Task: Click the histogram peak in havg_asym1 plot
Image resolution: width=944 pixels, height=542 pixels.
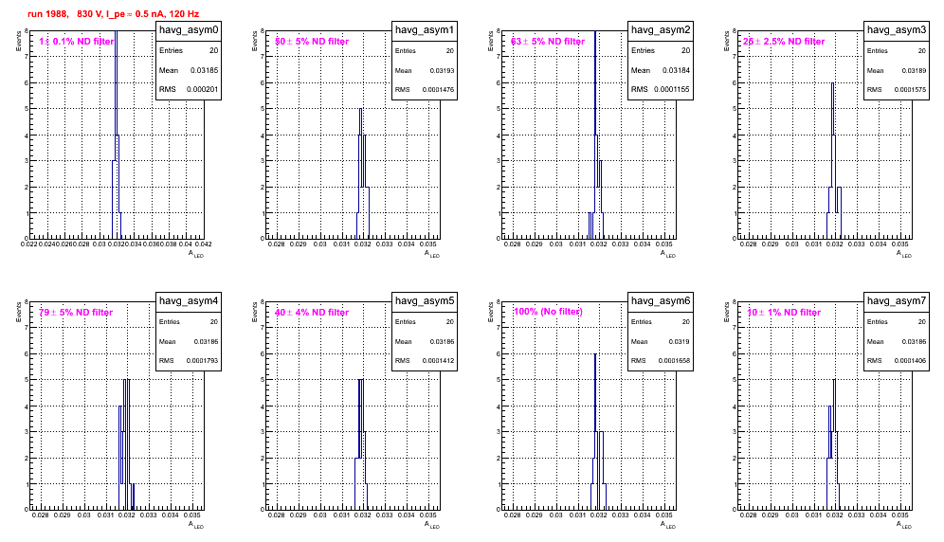Action: tap(360, 109)
